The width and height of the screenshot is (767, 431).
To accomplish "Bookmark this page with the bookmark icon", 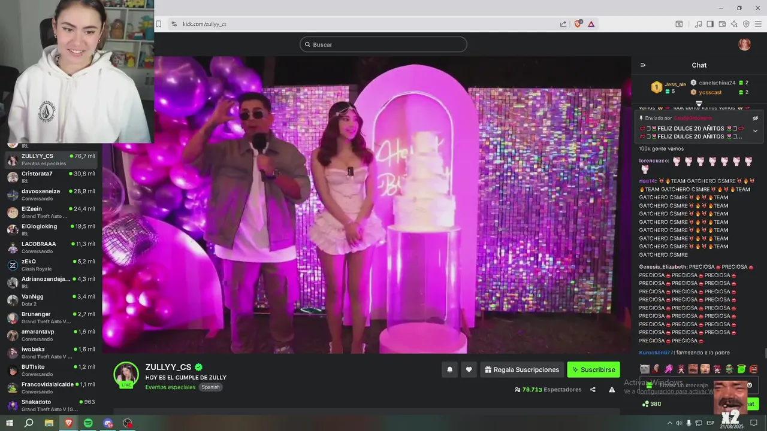I will pos(158,24).
